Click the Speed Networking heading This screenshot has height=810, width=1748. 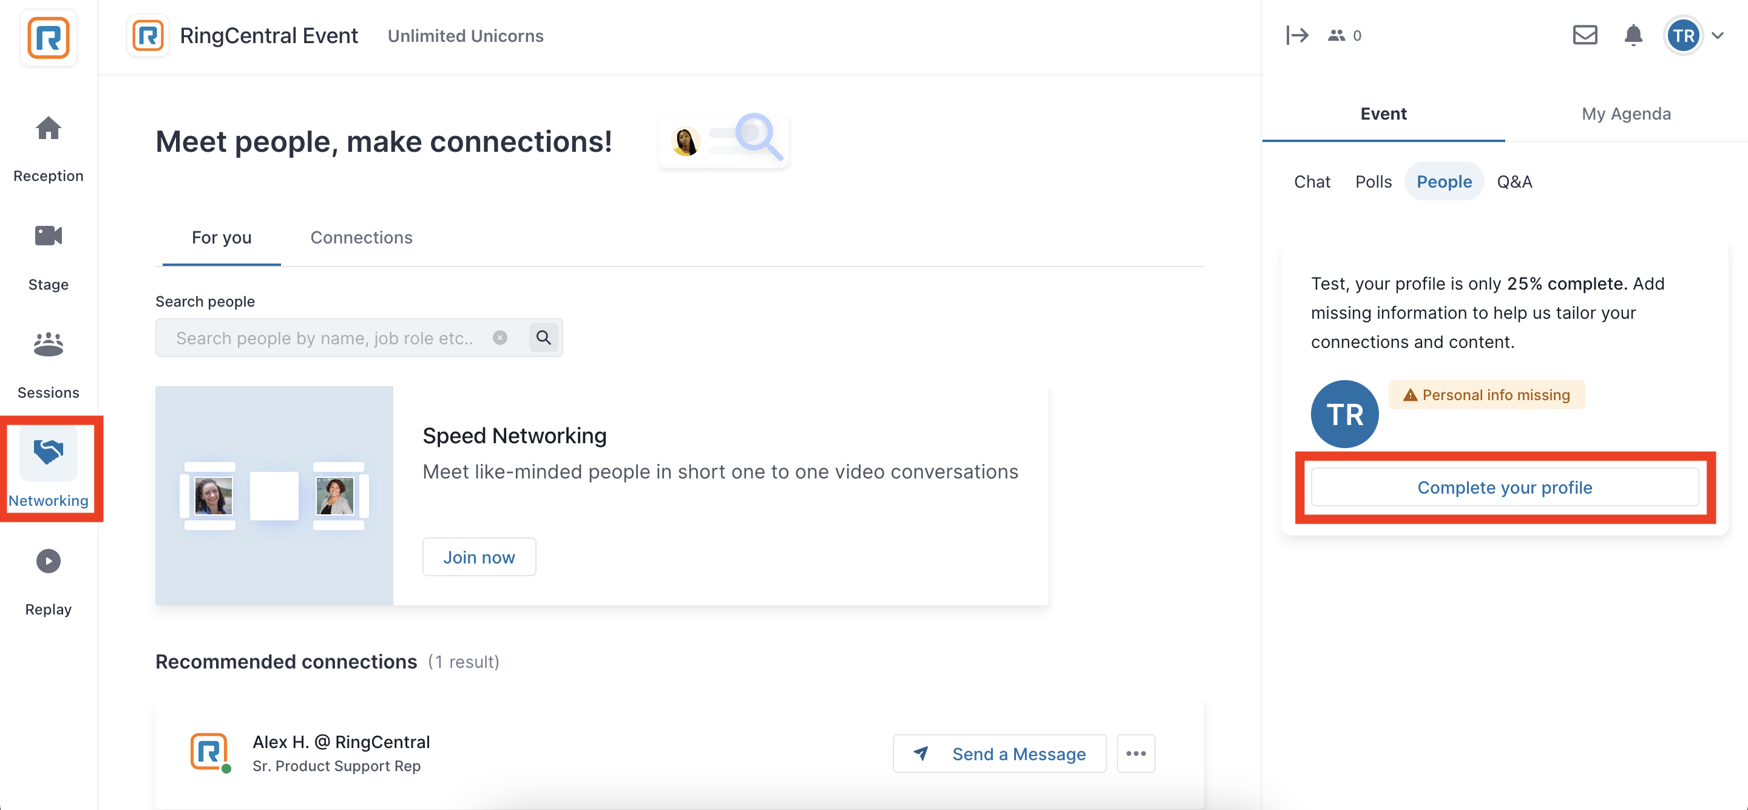(x=514, y=435)
